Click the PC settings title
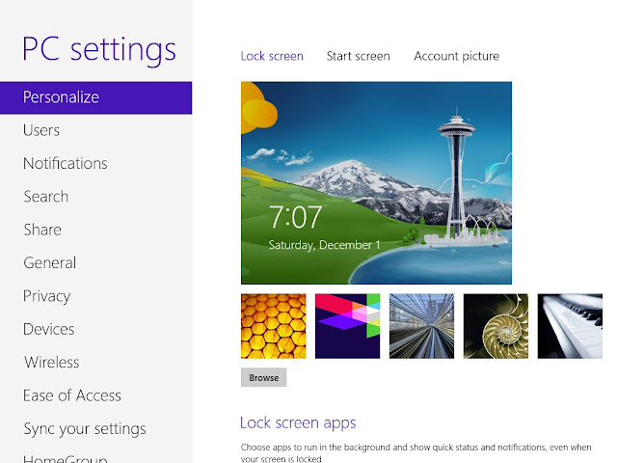 99,50
